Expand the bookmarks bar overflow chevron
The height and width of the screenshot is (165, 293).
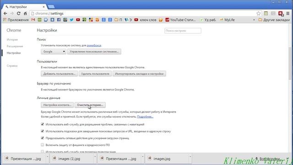[x=254, y=20]
